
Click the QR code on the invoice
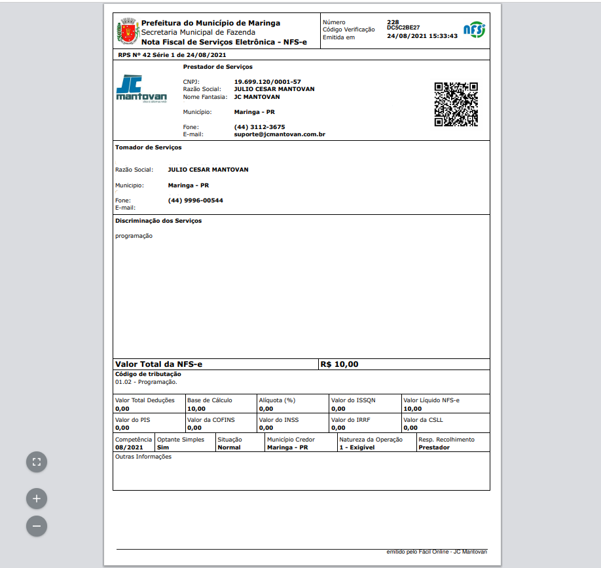456,104
